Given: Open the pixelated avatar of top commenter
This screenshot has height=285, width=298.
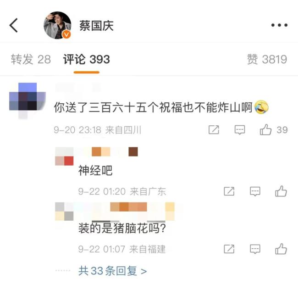Looking at the screenshot, I should [x=28, y=101].
